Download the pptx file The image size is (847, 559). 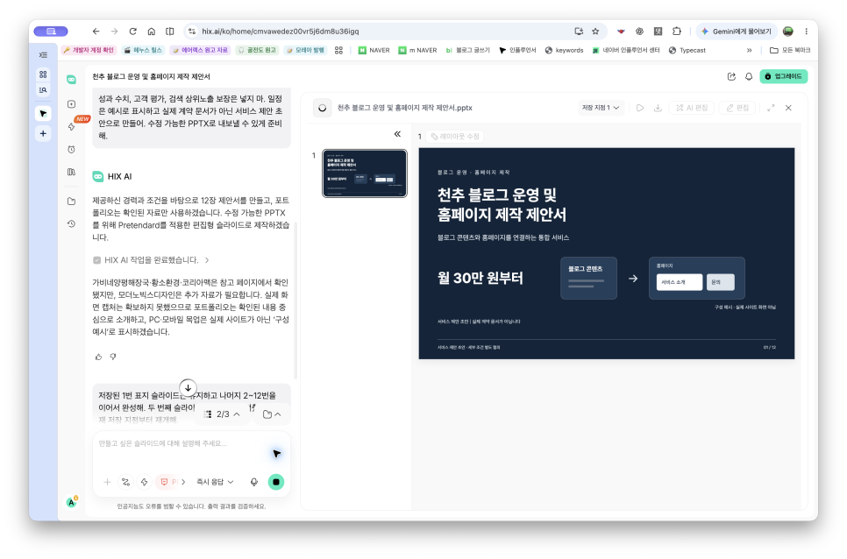658,108
